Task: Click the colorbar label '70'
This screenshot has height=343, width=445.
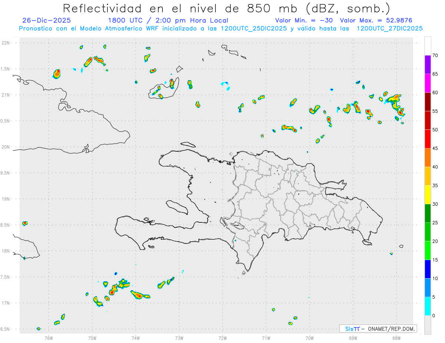Action: (x=435, y=56)
